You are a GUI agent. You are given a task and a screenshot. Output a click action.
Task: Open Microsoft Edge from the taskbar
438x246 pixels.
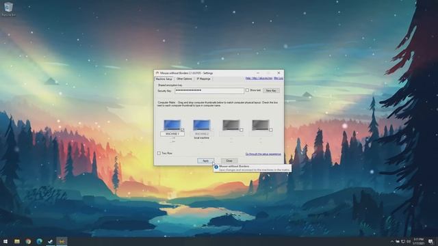click(40, 241)
